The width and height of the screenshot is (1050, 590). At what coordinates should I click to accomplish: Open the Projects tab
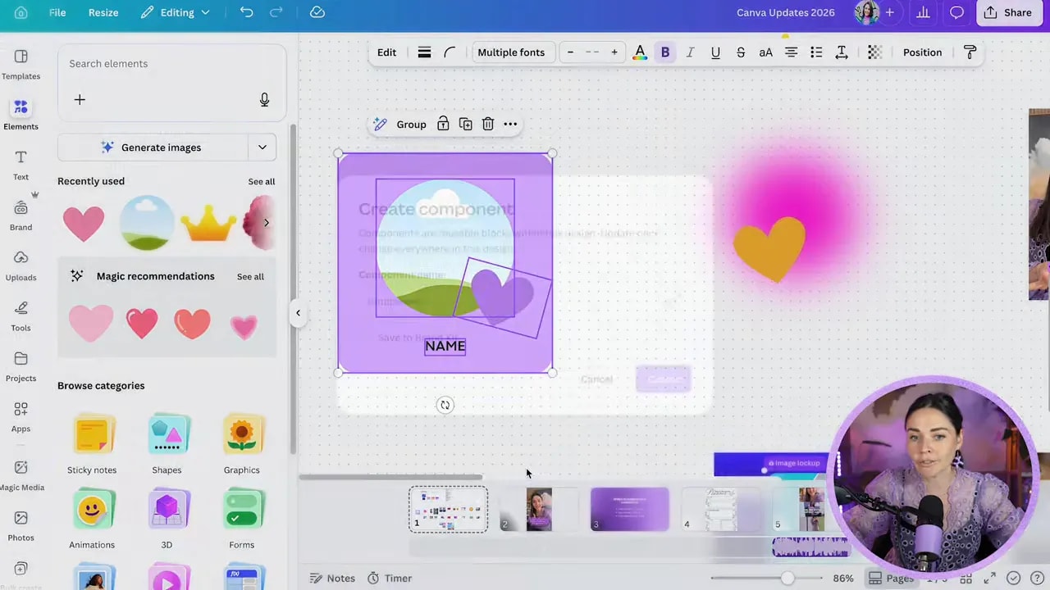(21, 366)
